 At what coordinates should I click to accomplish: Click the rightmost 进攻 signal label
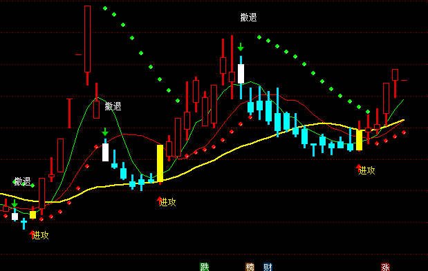367,170
